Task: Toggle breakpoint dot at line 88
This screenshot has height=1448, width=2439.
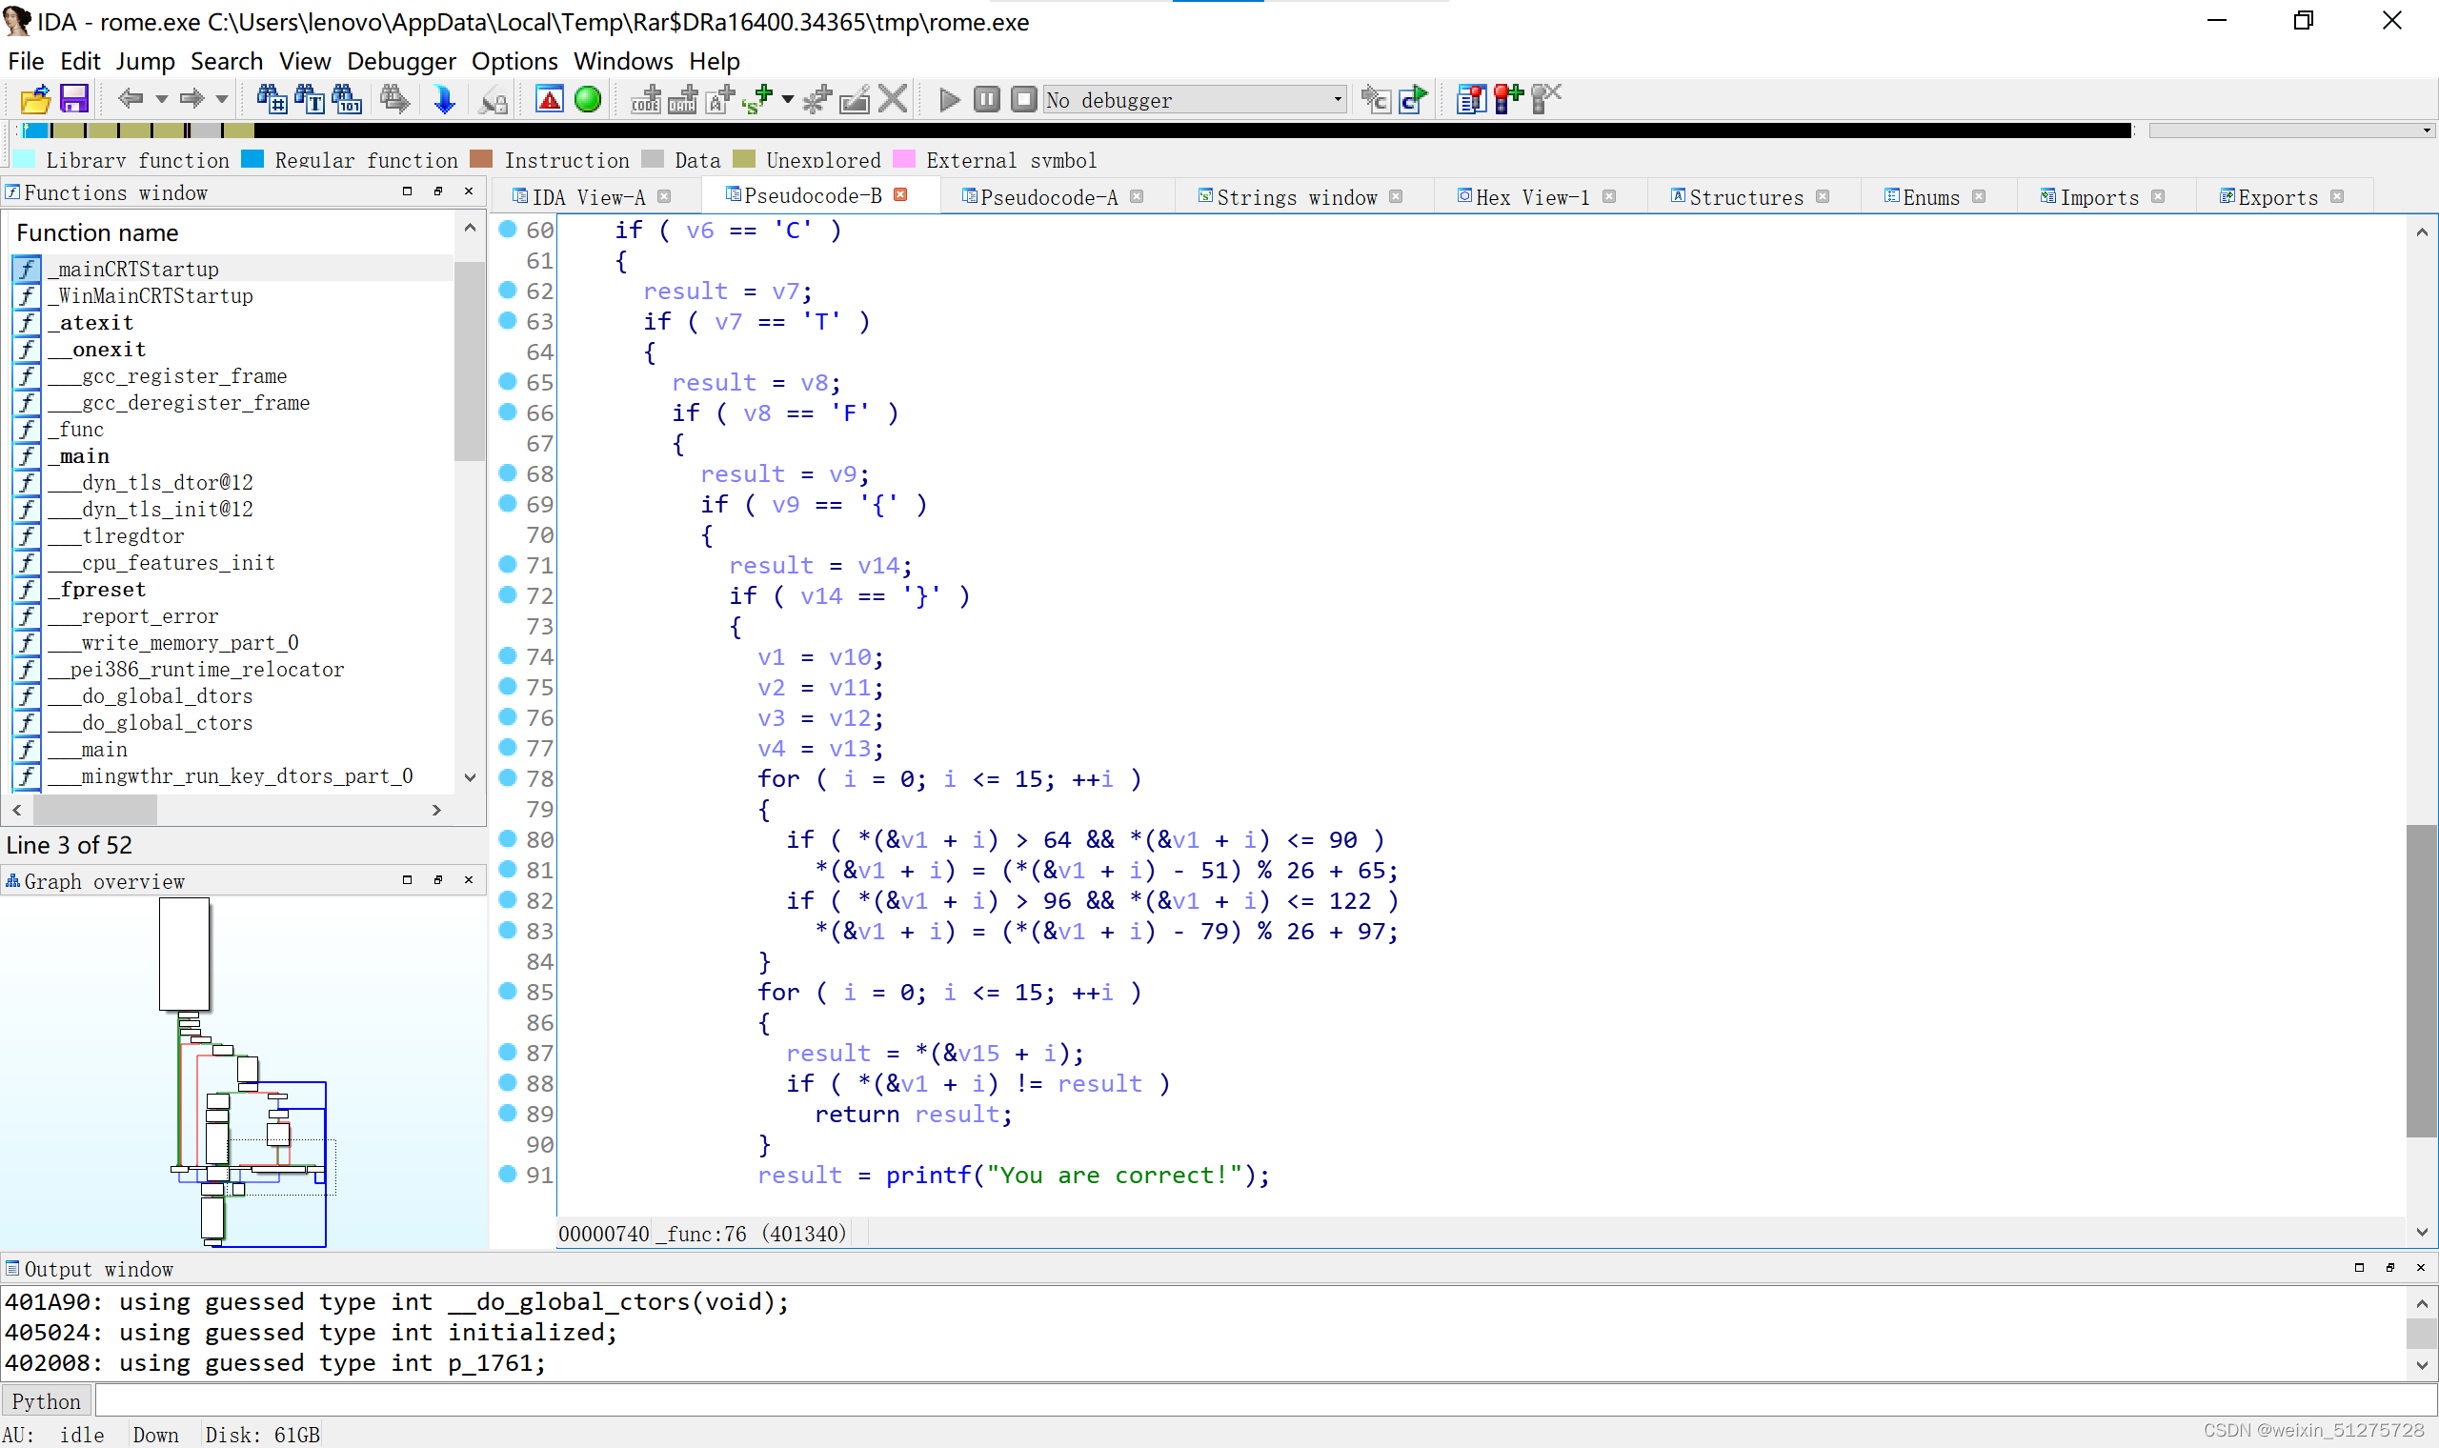Action: (507, 1083)
